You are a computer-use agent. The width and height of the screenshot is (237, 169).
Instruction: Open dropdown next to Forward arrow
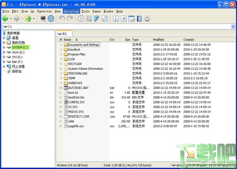[x=22, y=19]
